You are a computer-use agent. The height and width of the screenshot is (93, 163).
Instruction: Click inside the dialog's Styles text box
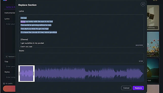81,58
